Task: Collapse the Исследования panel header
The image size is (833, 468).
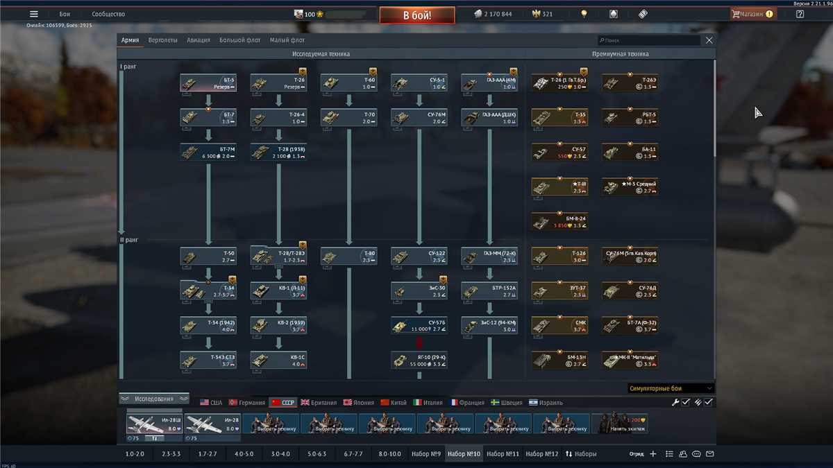Action: (154, 399)
